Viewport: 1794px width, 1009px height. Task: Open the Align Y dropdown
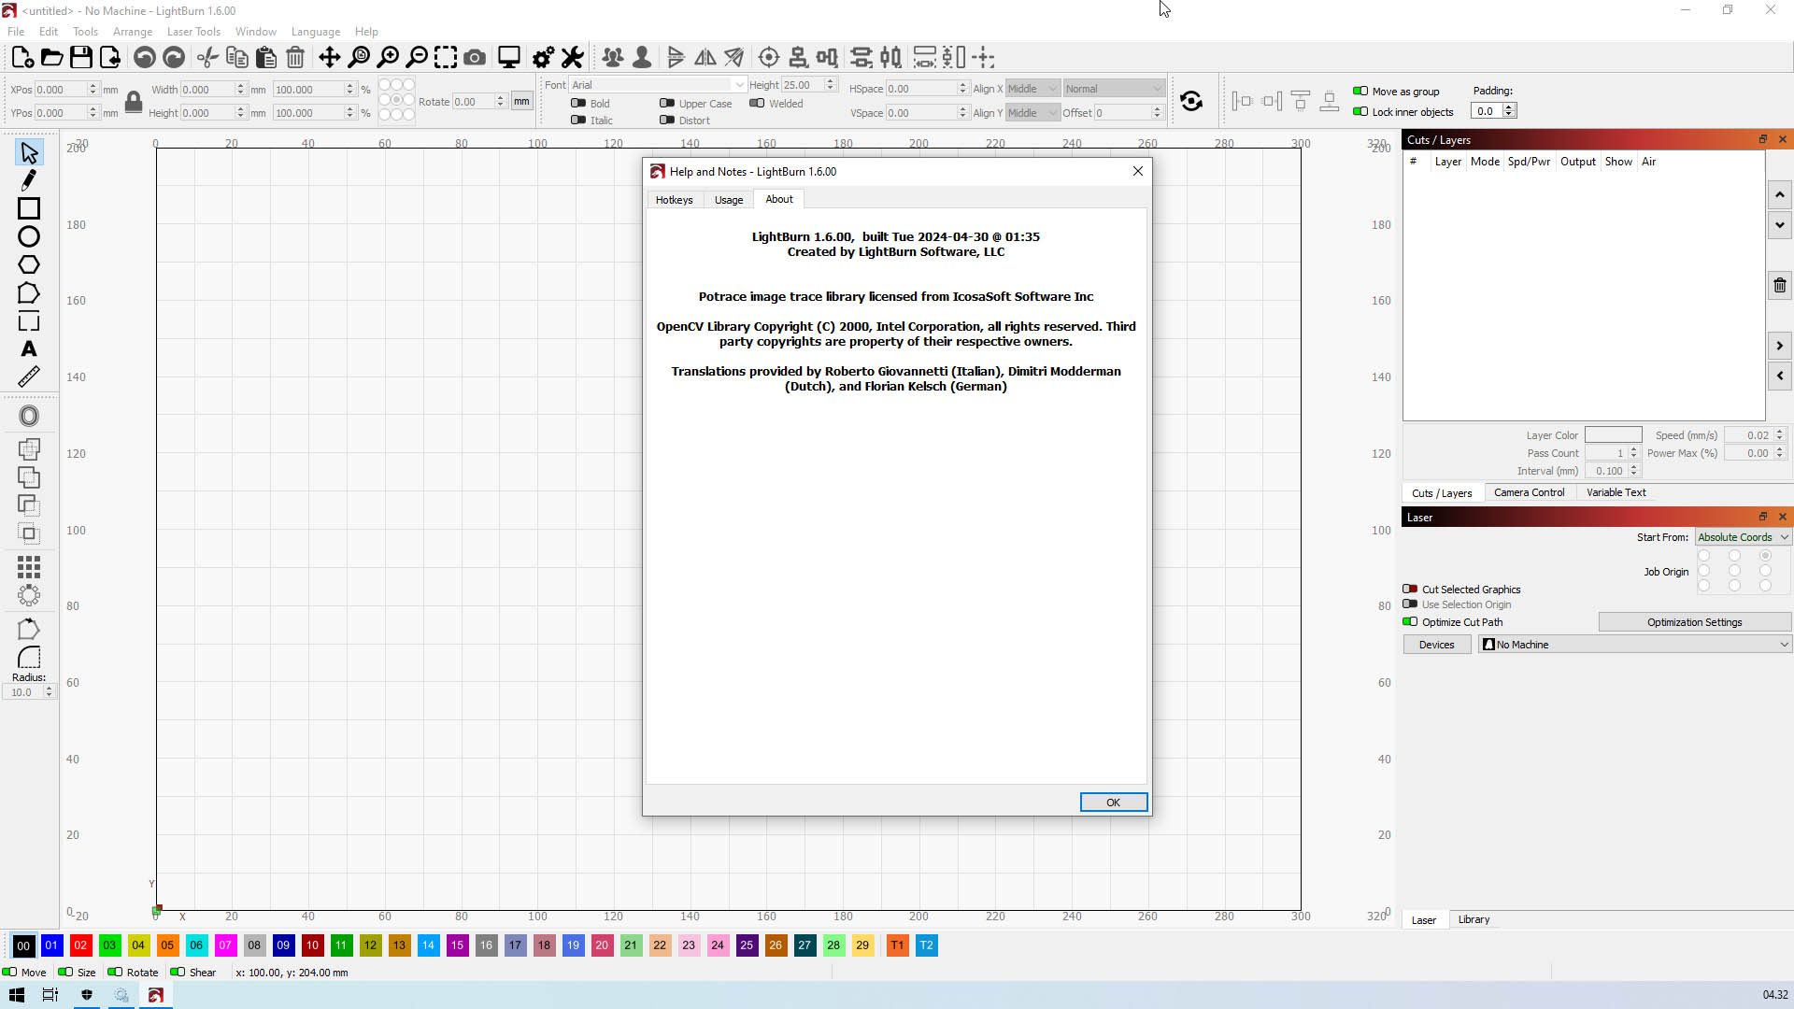(1032, 113)
